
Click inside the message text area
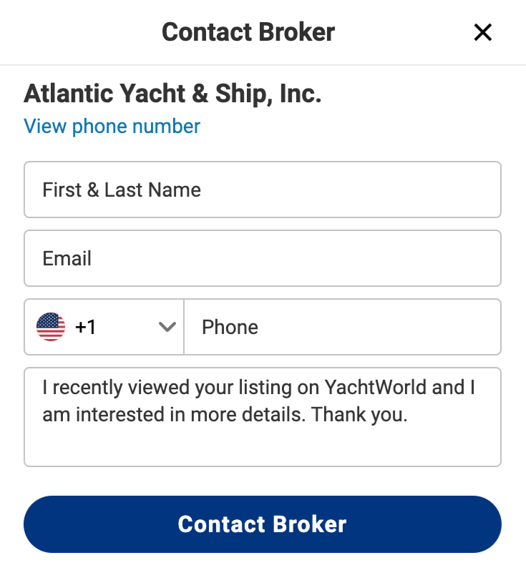coord(263,417)
